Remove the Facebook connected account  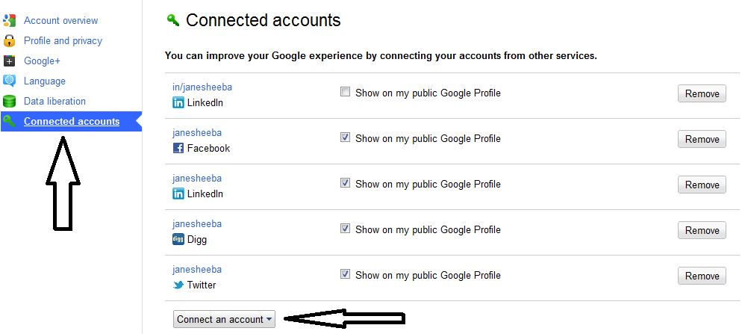pos(702,139)
